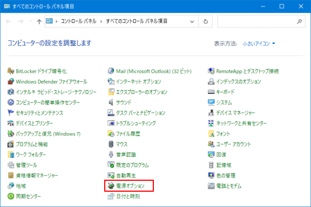The image size is (311, 207).
Task: Click the 資格情報マネージャー icon
Action: tap(11, 175)
